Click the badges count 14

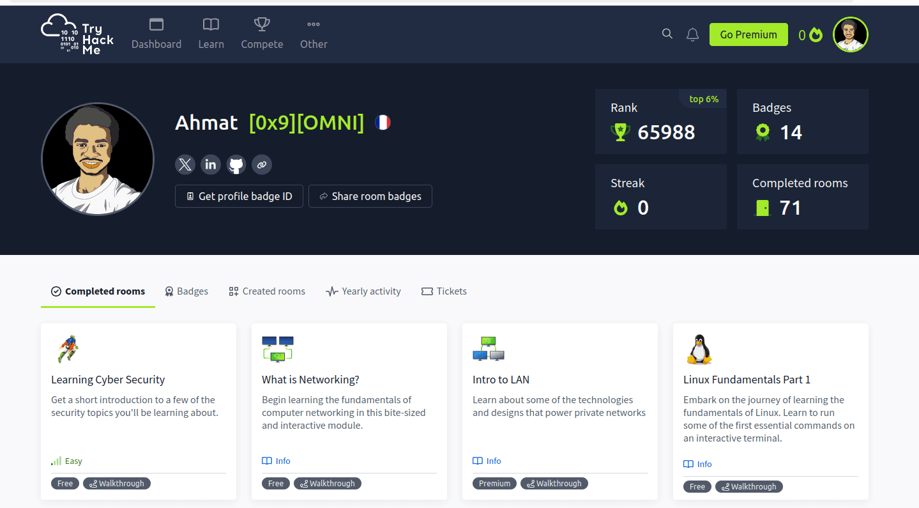pyautogui.click(x=791, y=132)
